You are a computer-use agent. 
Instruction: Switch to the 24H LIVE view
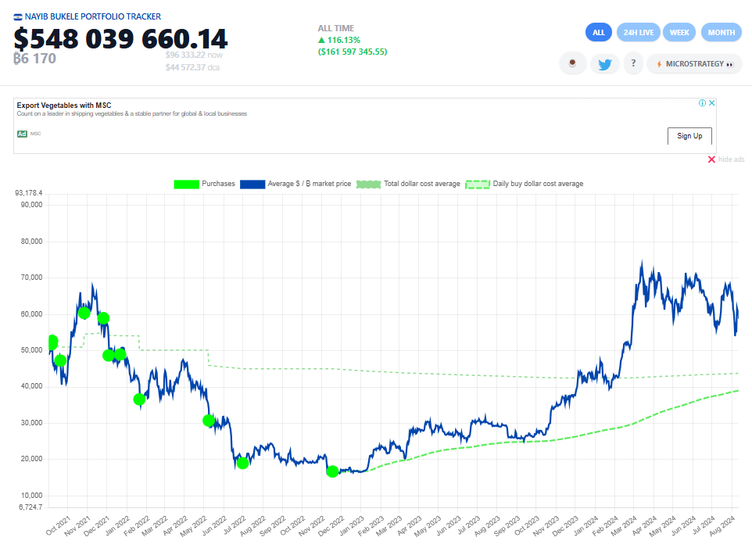tap(639, 32)
